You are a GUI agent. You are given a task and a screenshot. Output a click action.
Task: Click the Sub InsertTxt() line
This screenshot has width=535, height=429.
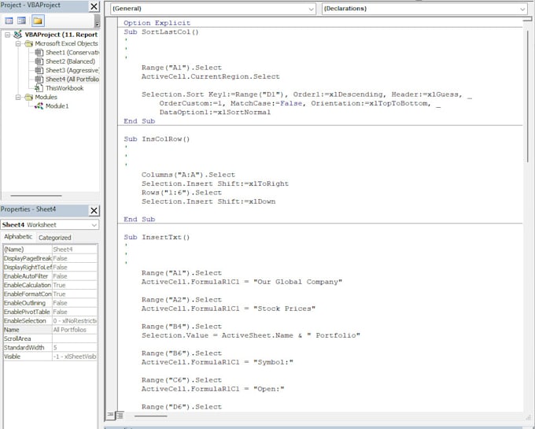pos(157,237)
